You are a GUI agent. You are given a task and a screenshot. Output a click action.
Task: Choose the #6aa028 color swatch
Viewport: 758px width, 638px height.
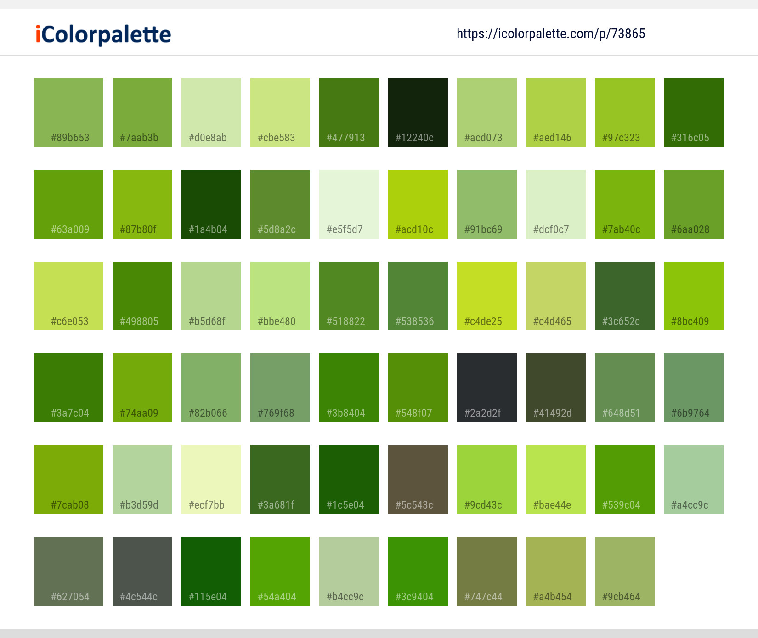point(694,204)
